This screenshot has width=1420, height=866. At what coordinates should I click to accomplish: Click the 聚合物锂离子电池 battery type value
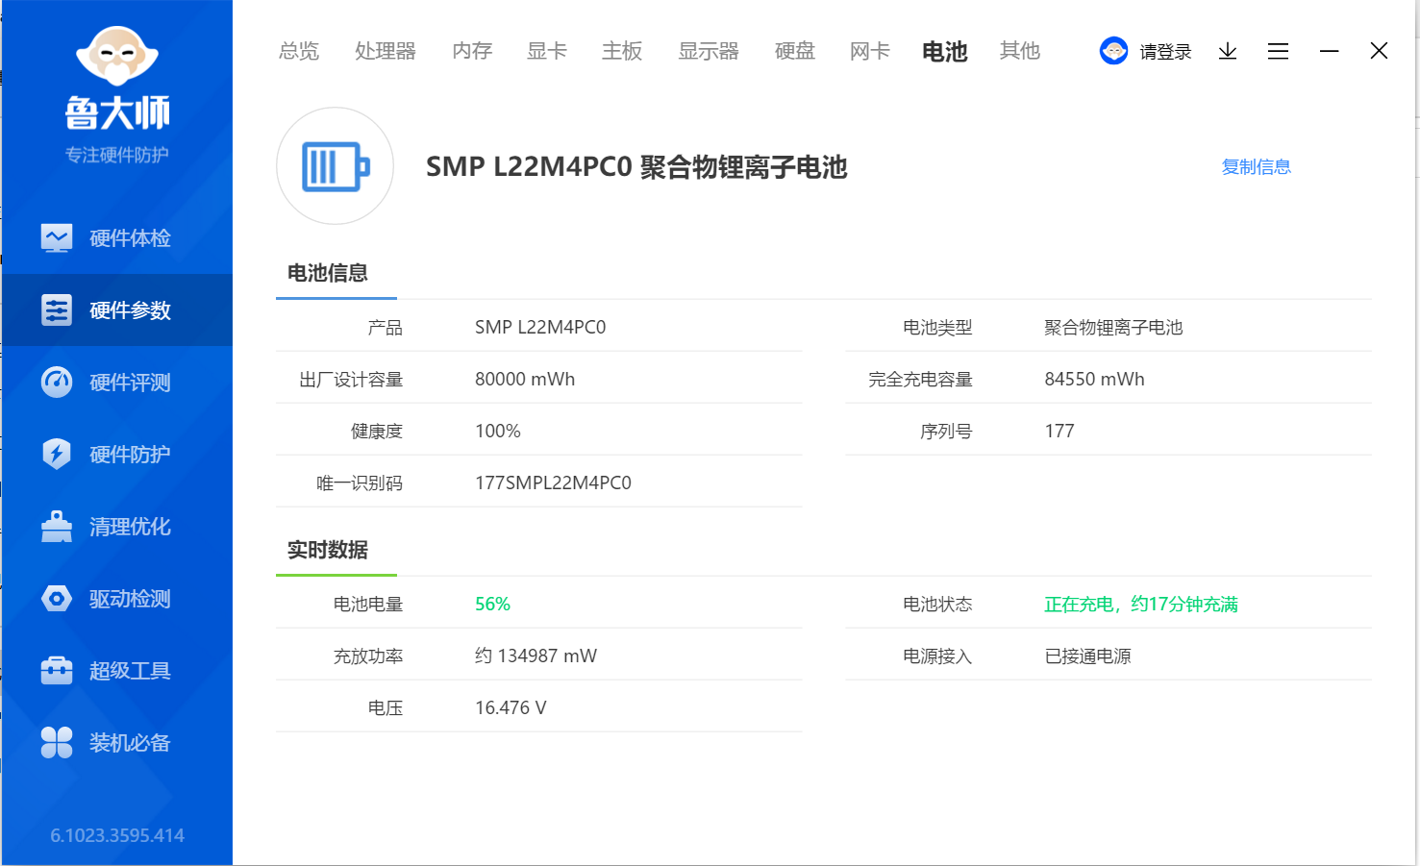point(1114,328)
